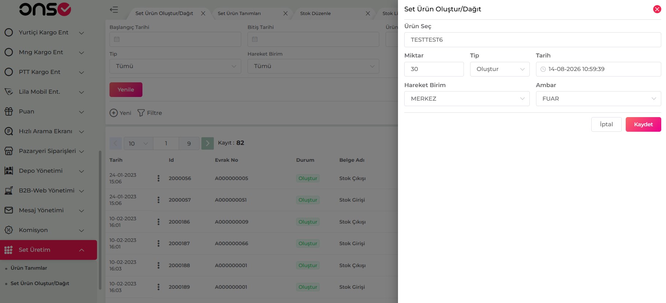The width and height of the screenshot is (666, 303).
Task: Click the onso logo
Action: click(x=45, y=10)
